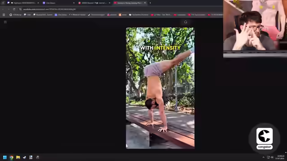This screenshot has width=287, height=161.
Task: Go back with the browser back arrow
Action: [3, 9]
